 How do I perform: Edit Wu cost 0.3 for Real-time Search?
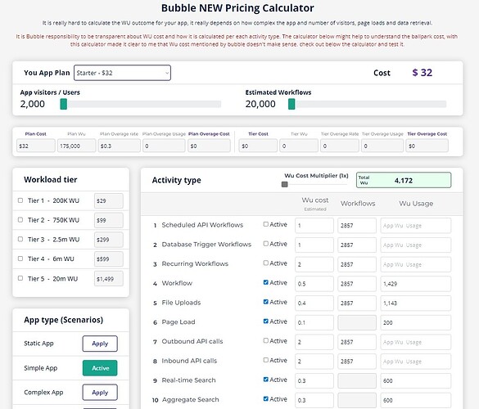pos(314,380)
